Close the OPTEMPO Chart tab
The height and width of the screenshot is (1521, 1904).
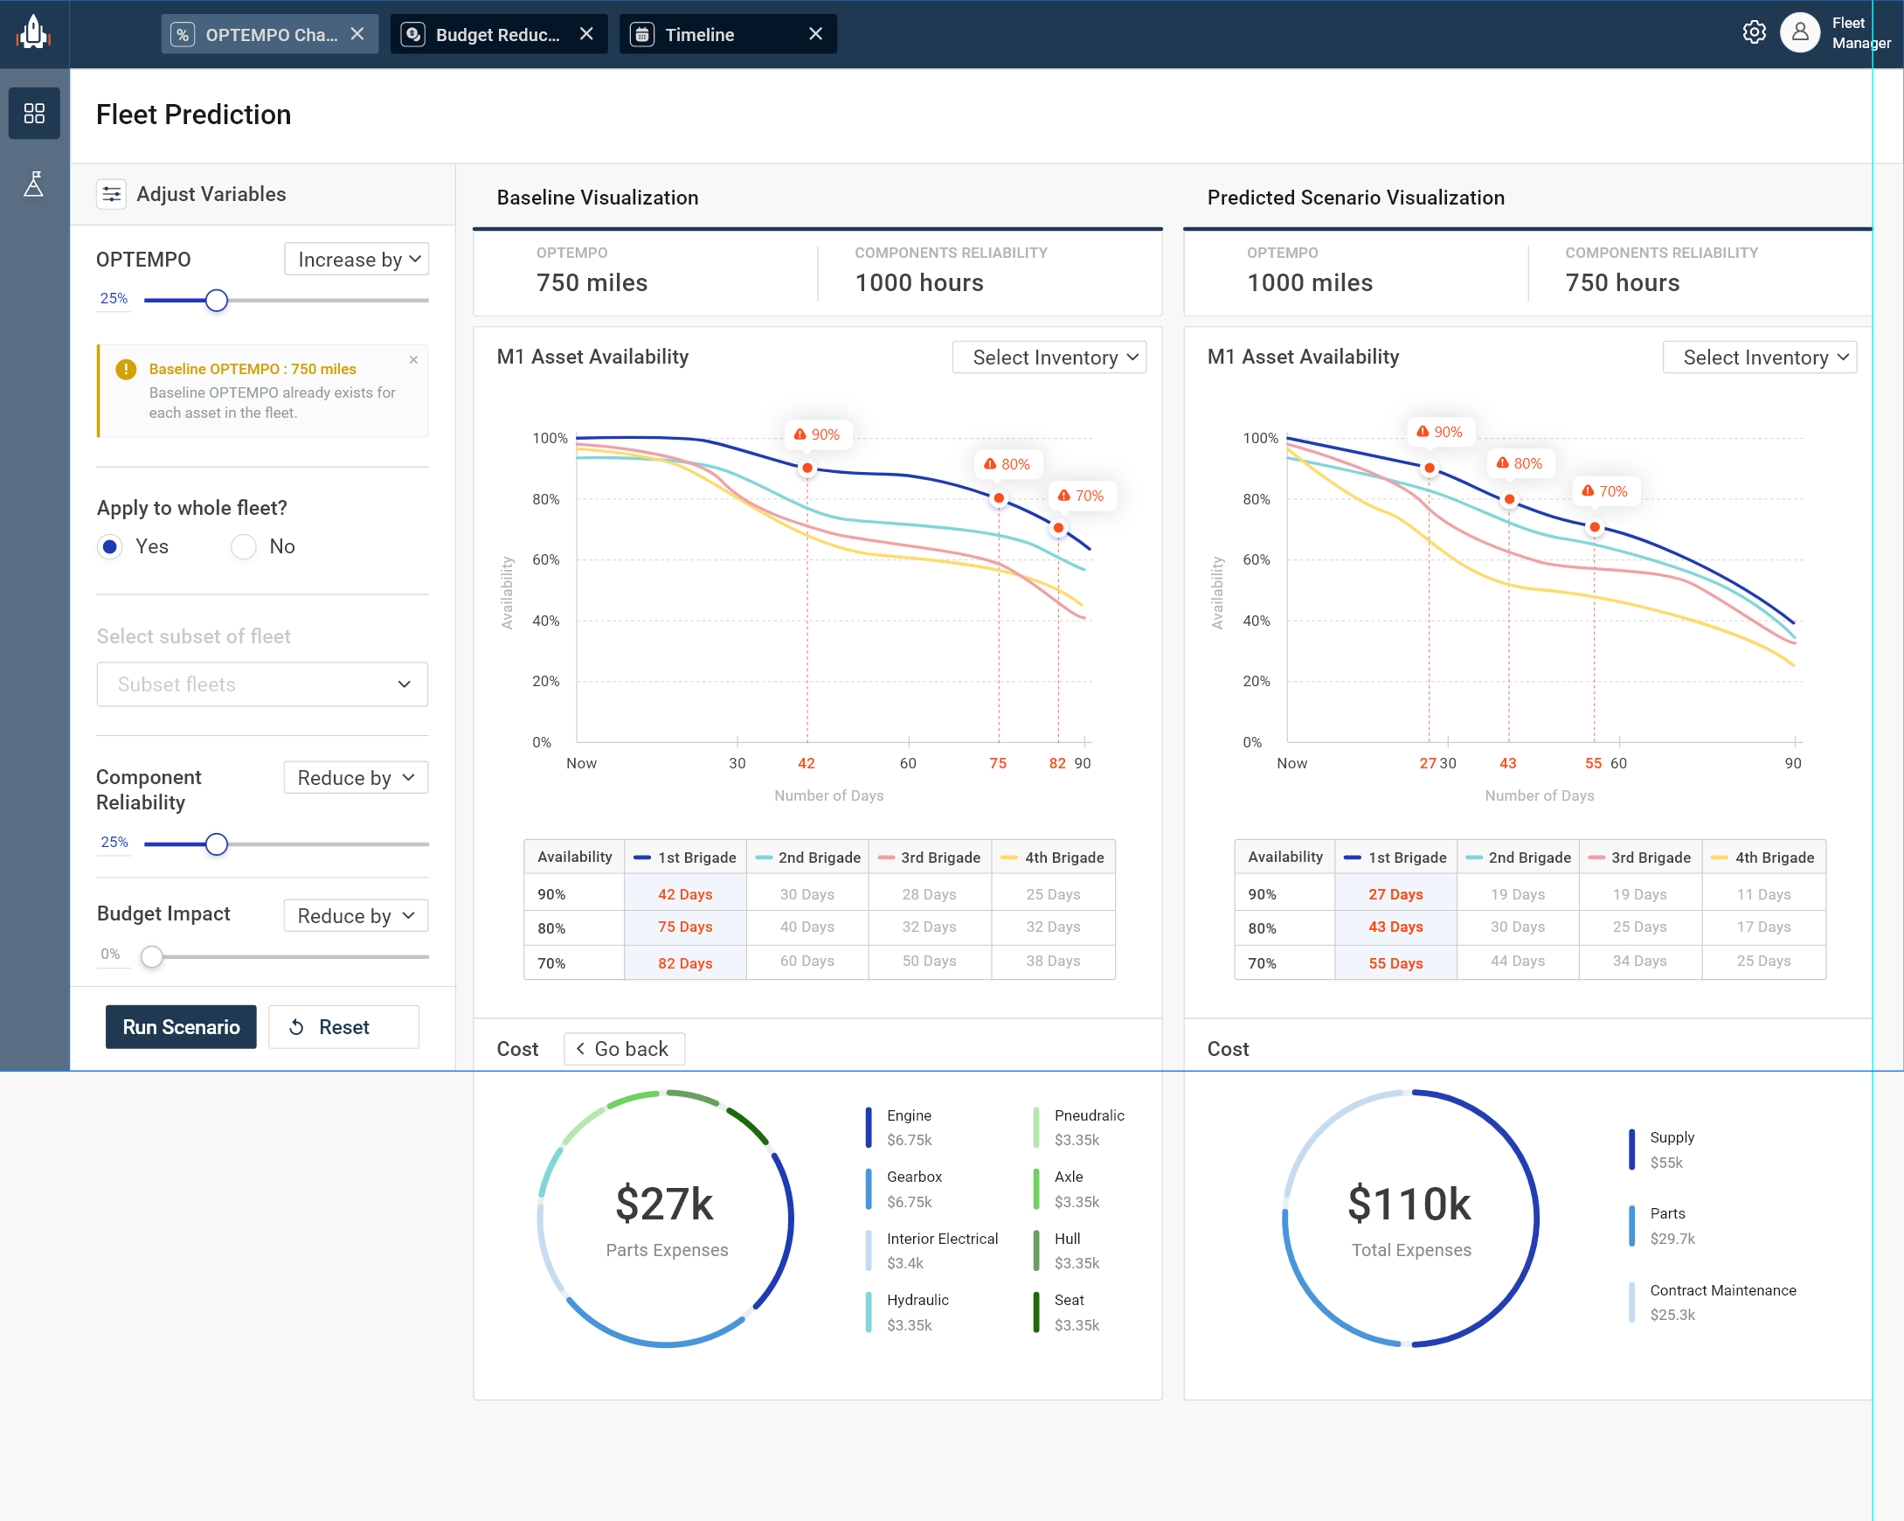pyautogui.click(x=357, y=33)
